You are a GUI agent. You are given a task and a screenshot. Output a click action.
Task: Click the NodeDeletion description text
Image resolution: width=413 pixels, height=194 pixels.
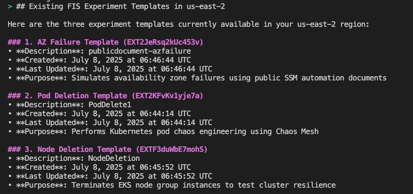click(114, 158)
